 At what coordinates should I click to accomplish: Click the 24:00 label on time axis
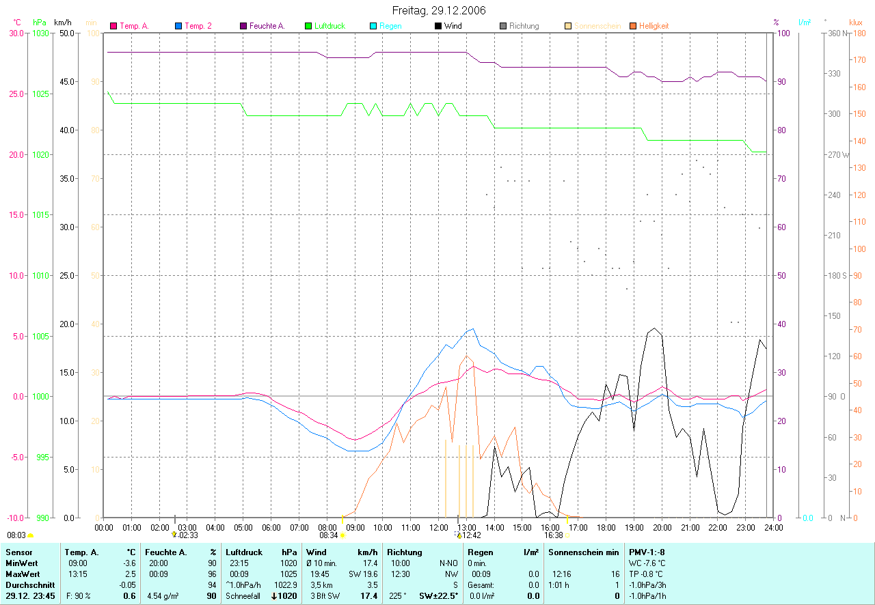point(773,527)
